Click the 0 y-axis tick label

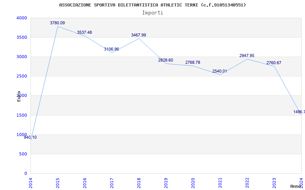(x=26, y=174)
